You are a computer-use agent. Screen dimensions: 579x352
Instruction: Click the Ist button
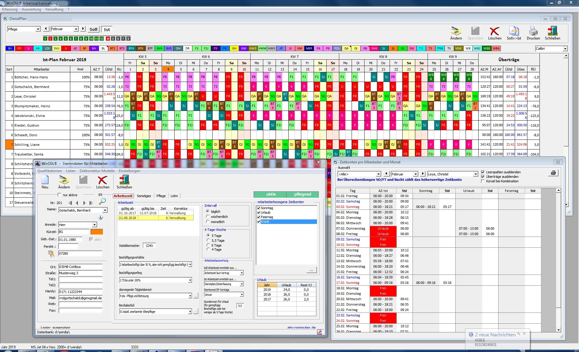pos(107,29)
